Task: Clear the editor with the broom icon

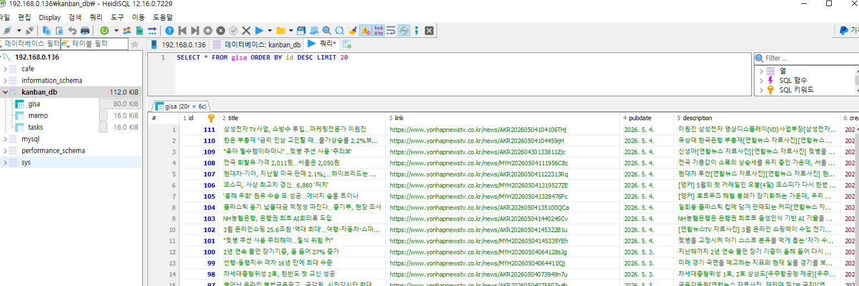Action: [x=352, y=31]
